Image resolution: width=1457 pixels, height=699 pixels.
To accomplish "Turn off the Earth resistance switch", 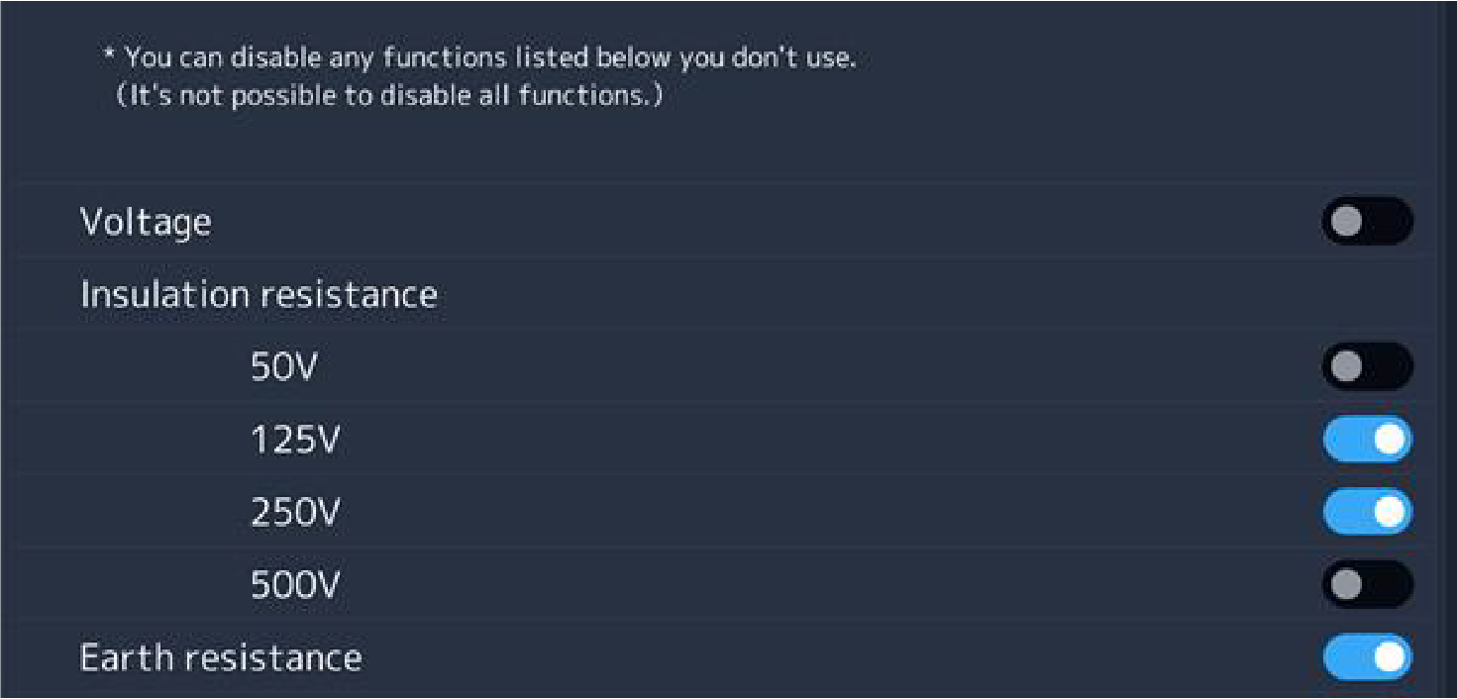I will [1367, 657].
